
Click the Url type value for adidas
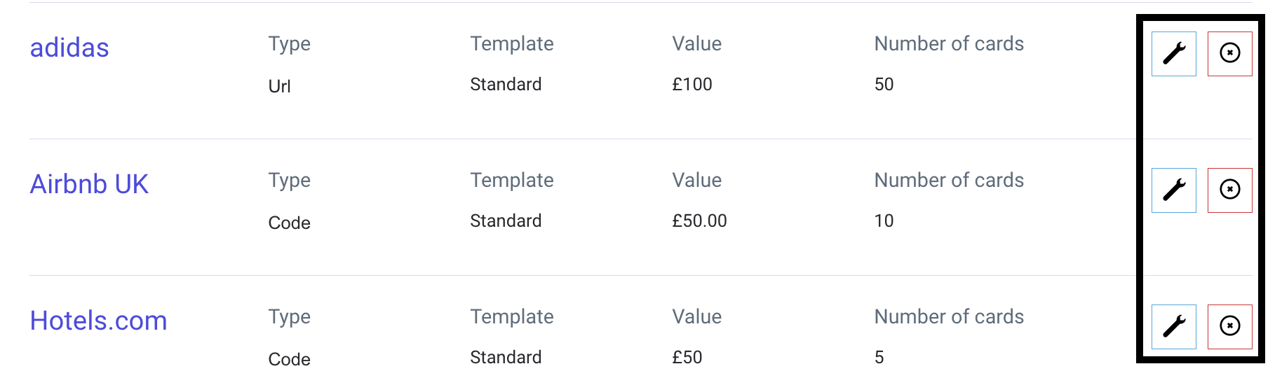click(279, 86)
